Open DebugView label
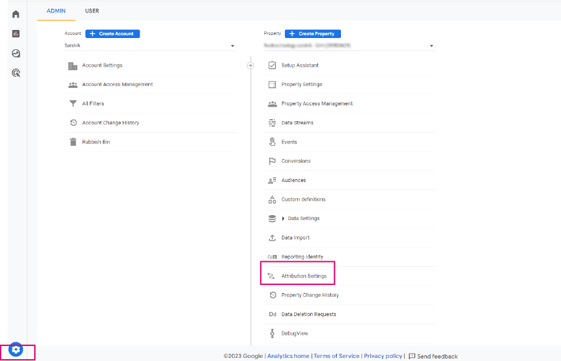The height and width of the screenshot is (361, 561). point(294,334)
